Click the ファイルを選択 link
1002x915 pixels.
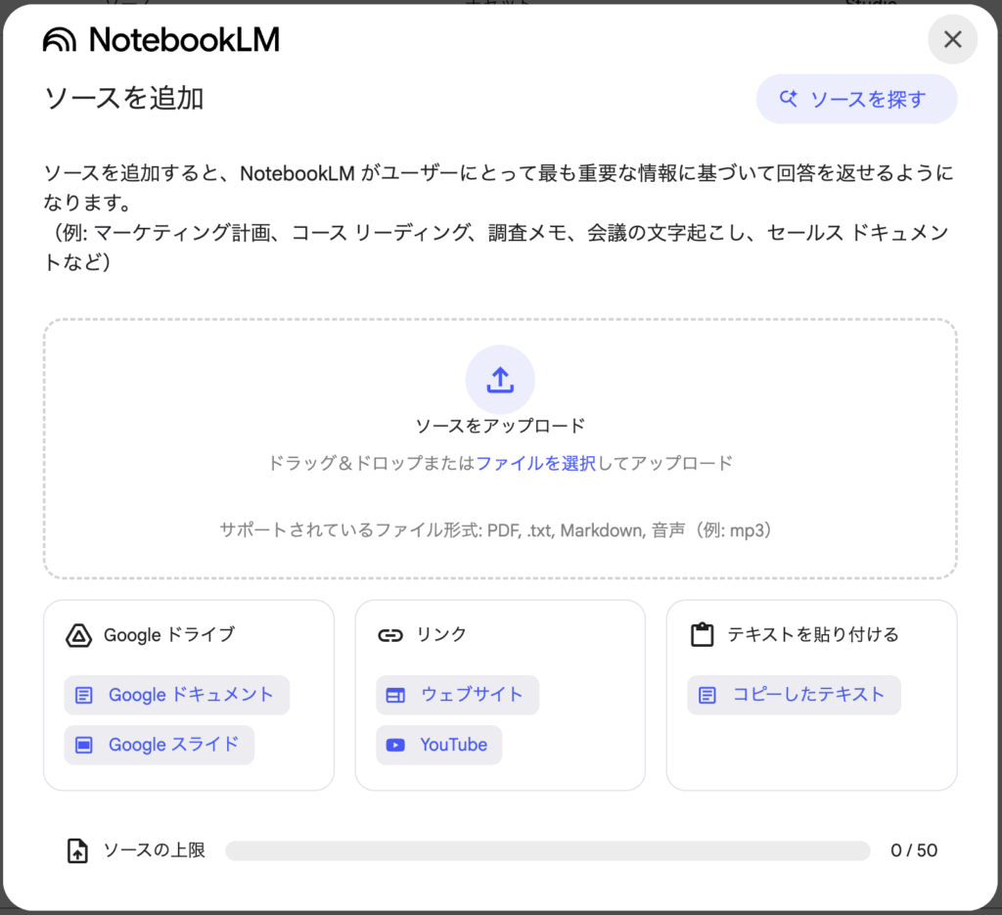click(535, 463)
